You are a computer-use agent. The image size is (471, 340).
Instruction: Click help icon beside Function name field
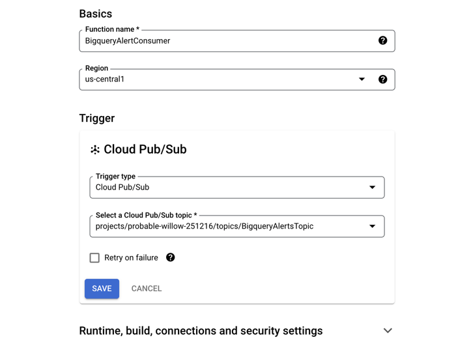[382, 40]
